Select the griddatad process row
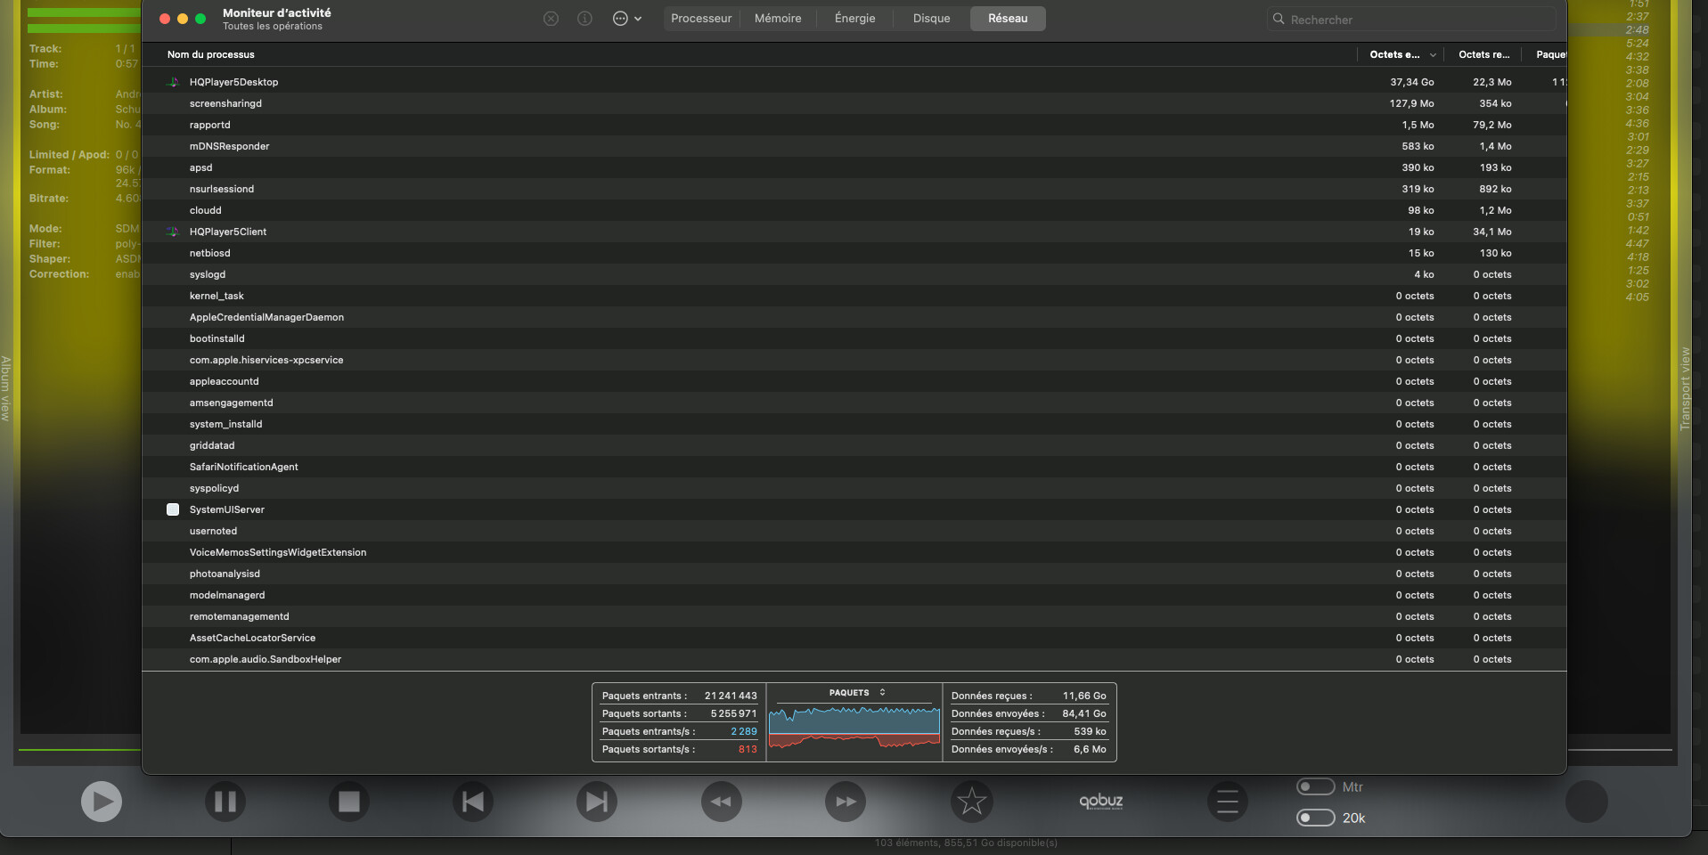This screenshot has width=1708, height=855. 854,445
